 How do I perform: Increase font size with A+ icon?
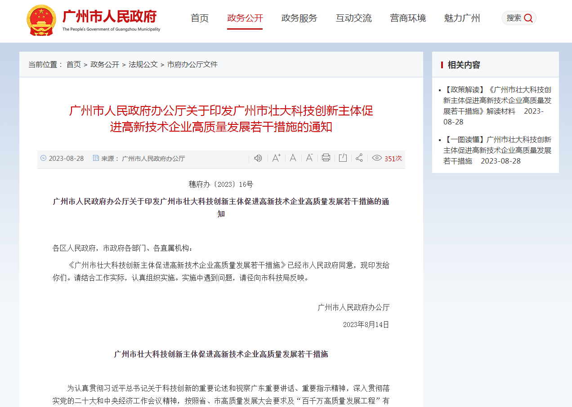276,158
